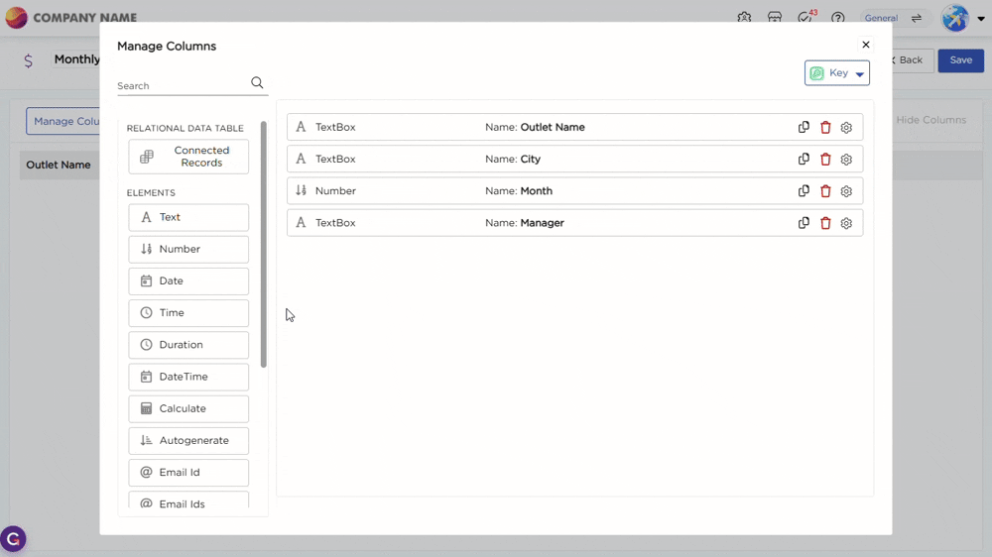Image resolution: width=992 pixels, height=557 pixels.
Task: Delete the Outlet Name column
Action: point(825,128)
